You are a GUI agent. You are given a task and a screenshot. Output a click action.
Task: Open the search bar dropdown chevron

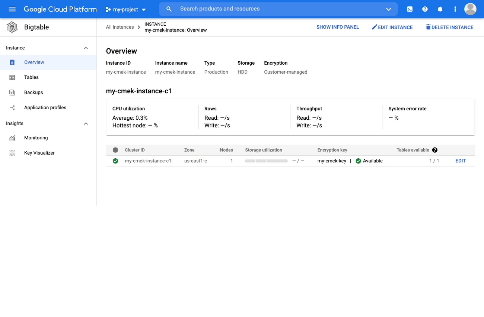[388, 9]
